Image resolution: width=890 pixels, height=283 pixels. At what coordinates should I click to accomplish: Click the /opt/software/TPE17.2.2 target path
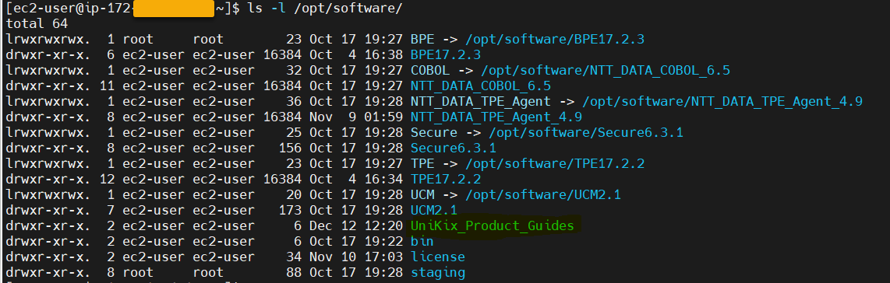(x=555, y=163)
